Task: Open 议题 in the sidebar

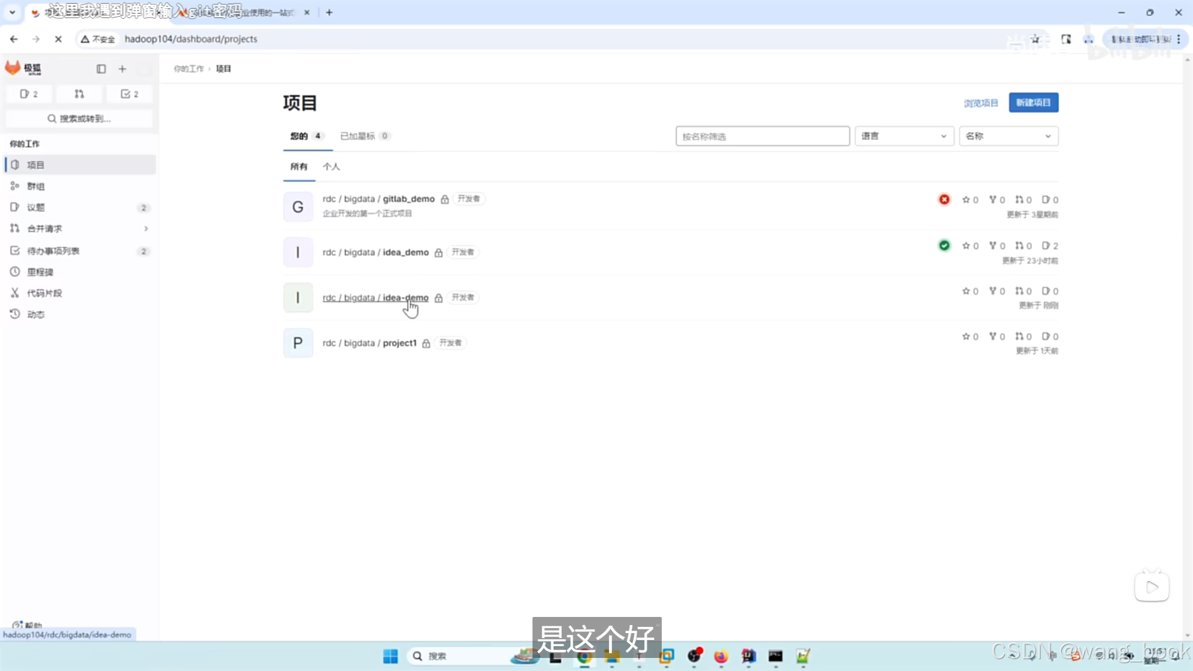Action: (80, 207)
